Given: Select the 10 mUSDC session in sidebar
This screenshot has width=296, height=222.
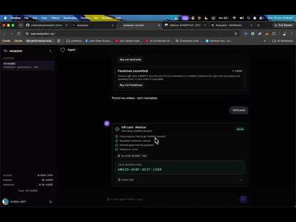Looking at the screenshot, I should click(28, 65).
